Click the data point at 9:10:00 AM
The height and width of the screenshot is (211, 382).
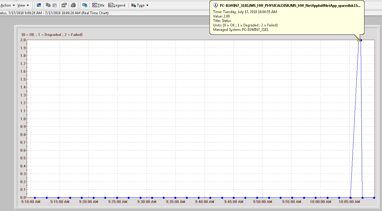[x=35, y=198]
